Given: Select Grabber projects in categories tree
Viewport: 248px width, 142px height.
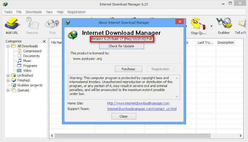Looking at the screenshot, I should [x=30, y=85].
